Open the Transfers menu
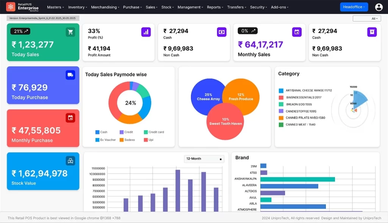 coord(237,7)
